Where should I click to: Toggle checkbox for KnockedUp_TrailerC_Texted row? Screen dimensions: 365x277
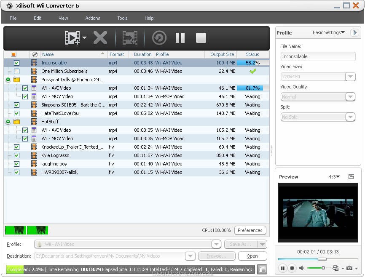pyautogui.click(x=16, y=147)
